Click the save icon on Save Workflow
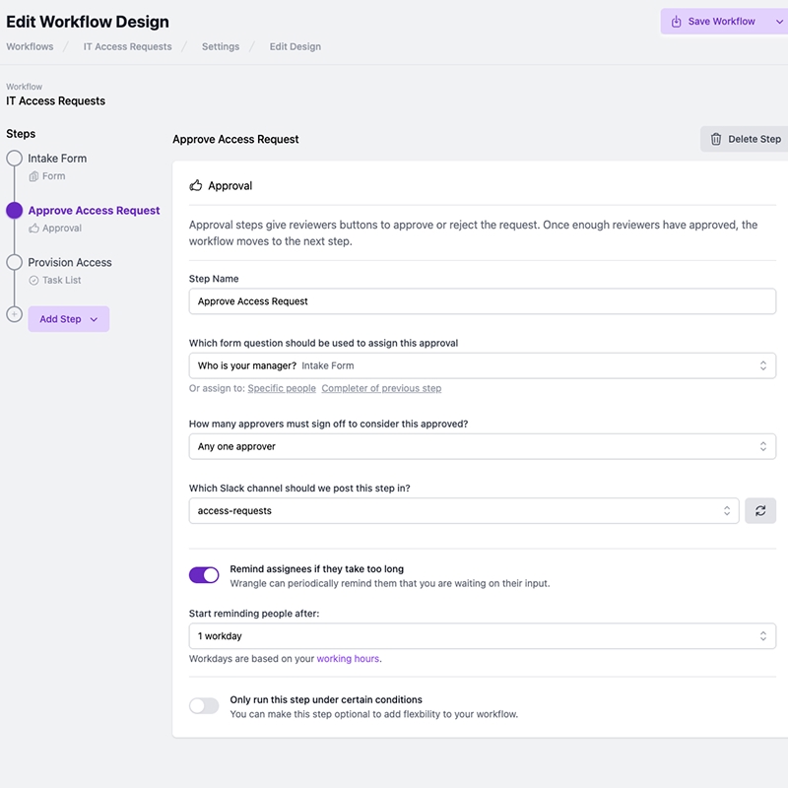The width and height of the screenshot is (788, 788). click(676, 22)
